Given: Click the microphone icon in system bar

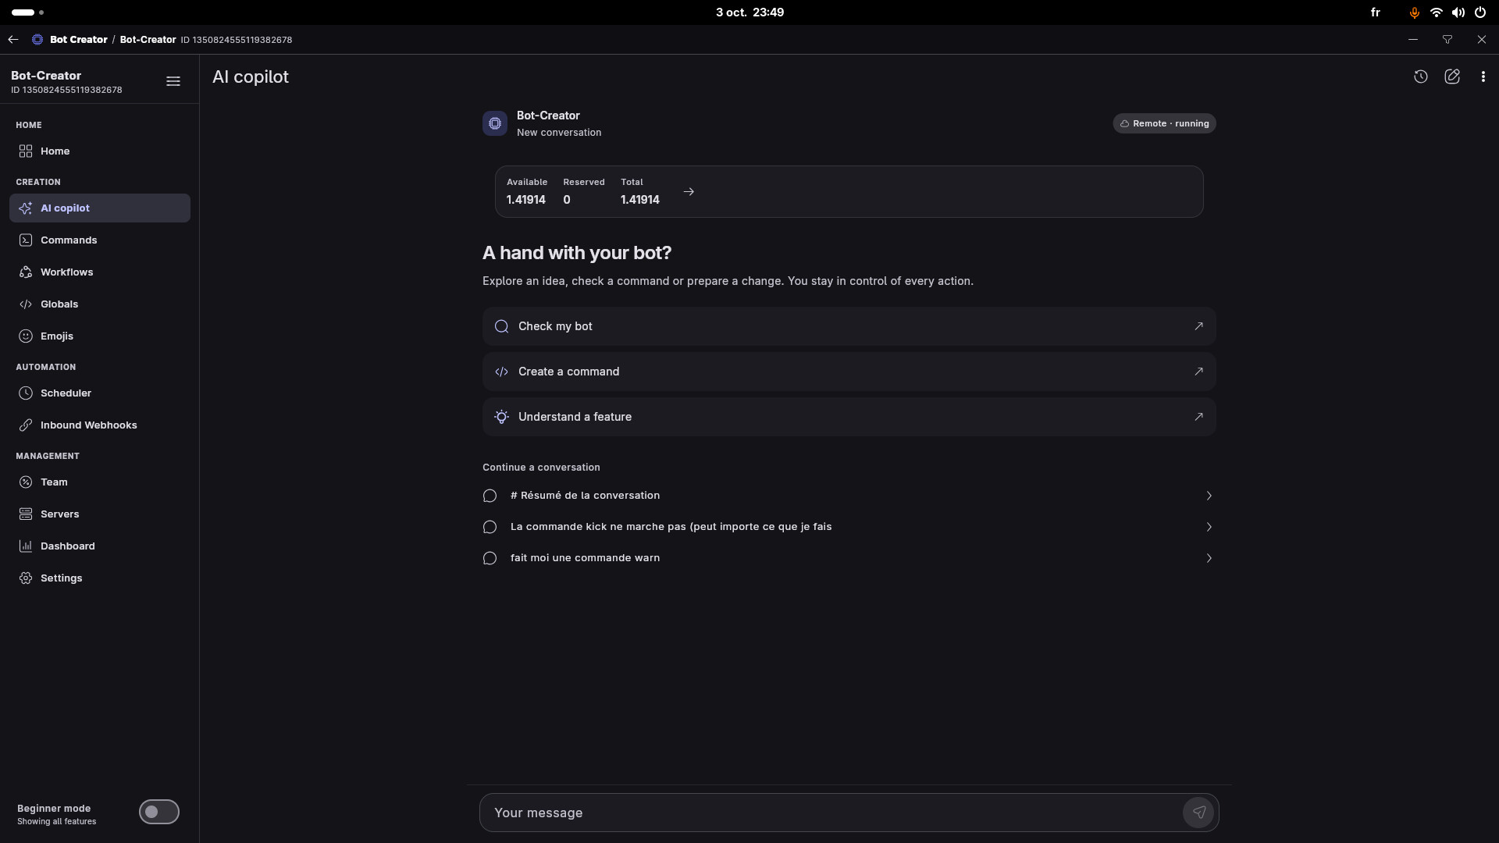Looking at the screenshot, I should click(1414, 12).
